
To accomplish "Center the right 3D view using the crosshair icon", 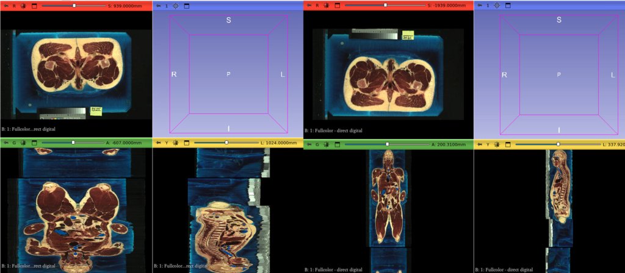I will pos(497,5).
